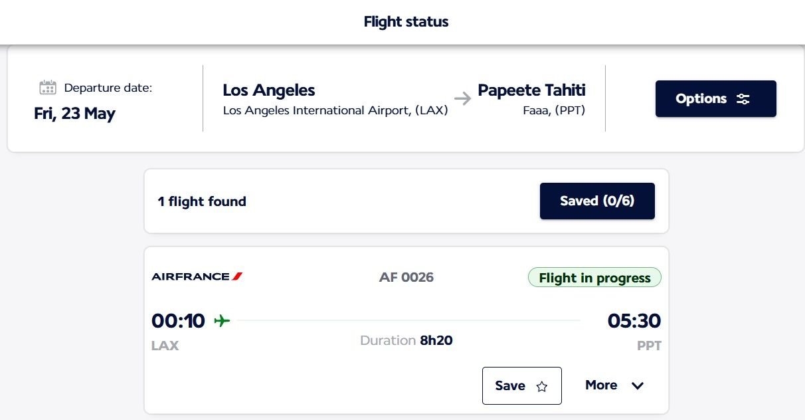This screenshot has height=420, width=805.
Task: Click the 05:30 arrival time
Action: pyautogui.click(x=634, y=321)
